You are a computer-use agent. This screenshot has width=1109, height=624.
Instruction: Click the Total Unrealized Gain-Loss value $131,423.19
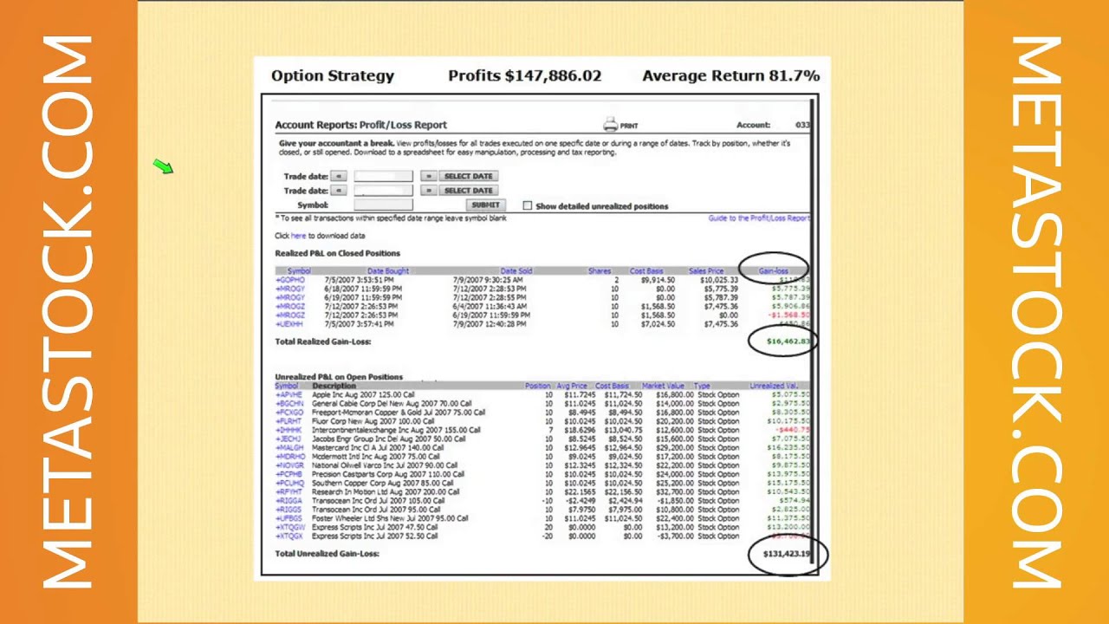(787, 554)
